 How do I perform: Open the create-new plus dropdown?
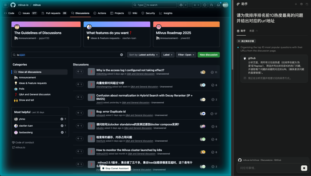click(196, 5)
